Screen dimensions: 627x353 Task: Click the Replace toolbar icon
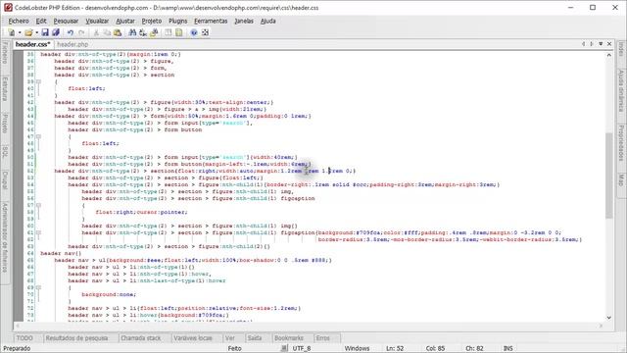pyautogui.click(x=143, y=32)
